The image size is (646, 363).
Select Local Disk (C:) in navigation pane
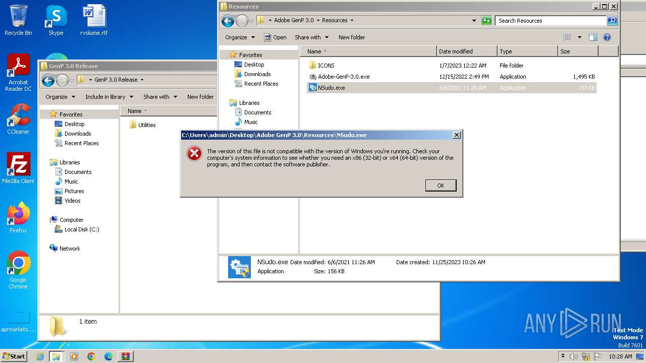82,229
